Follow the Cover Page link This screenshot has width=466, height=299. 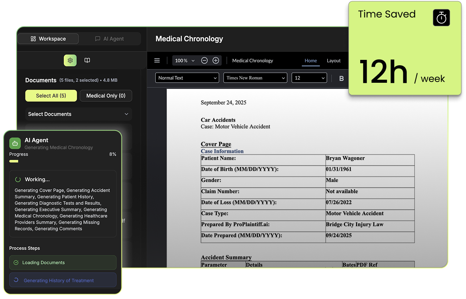(x=216, y=144)
